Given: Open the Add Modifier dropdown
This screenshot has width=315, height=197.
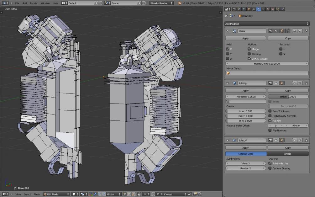Looking at the screenshot, I should tap(266, 24).
